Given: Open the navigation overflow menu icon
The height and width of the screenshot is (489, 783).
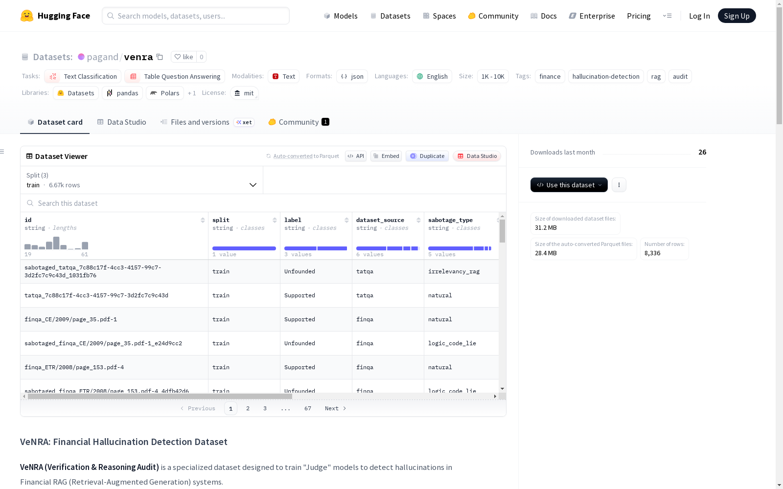Looking at the screenshot, I should [x=667, y=16].
